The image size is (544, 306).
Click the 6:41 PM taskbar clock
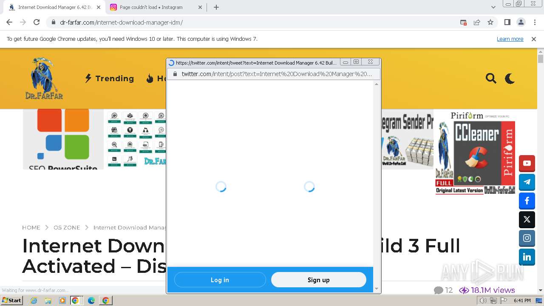coord(522,300)
